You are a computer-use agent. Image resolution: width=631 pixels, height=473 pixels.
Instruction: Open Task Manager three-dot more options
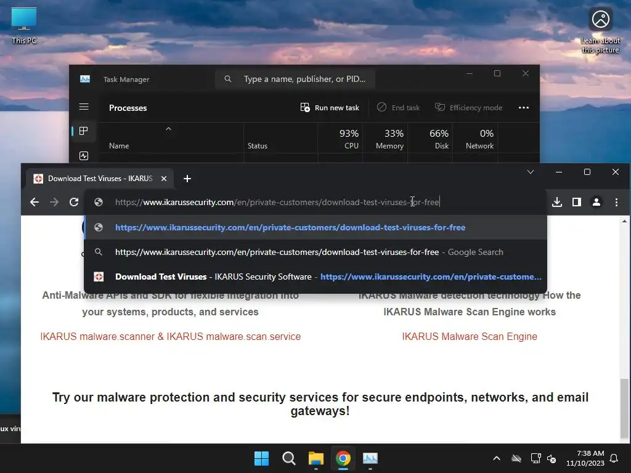(x=524, y=107)
